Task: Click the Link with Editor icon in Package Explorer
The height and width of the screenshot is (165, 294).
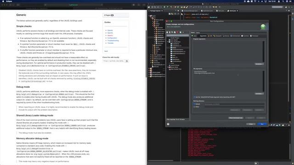Action: point(172,14)
